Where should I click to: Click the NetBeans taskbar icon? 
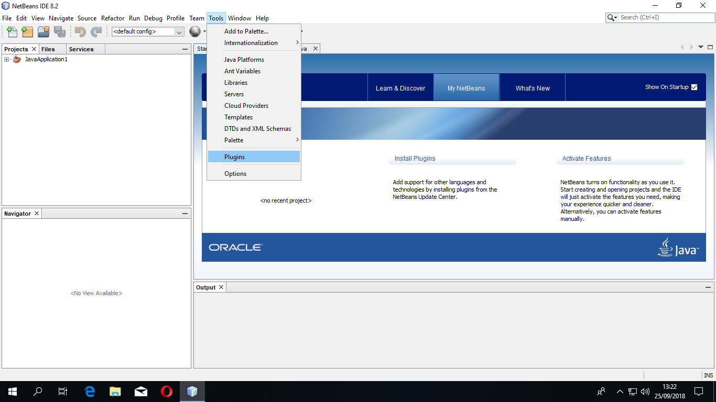(x=192, y=392)
